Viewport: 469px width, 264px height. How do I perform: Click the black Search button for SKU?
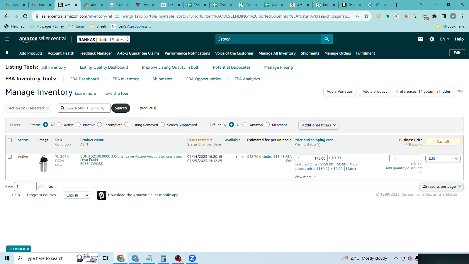pos(121,108)
